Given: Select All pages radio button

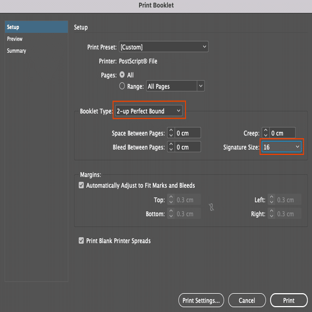Looking at the screenshot, I should pos(122,75).
